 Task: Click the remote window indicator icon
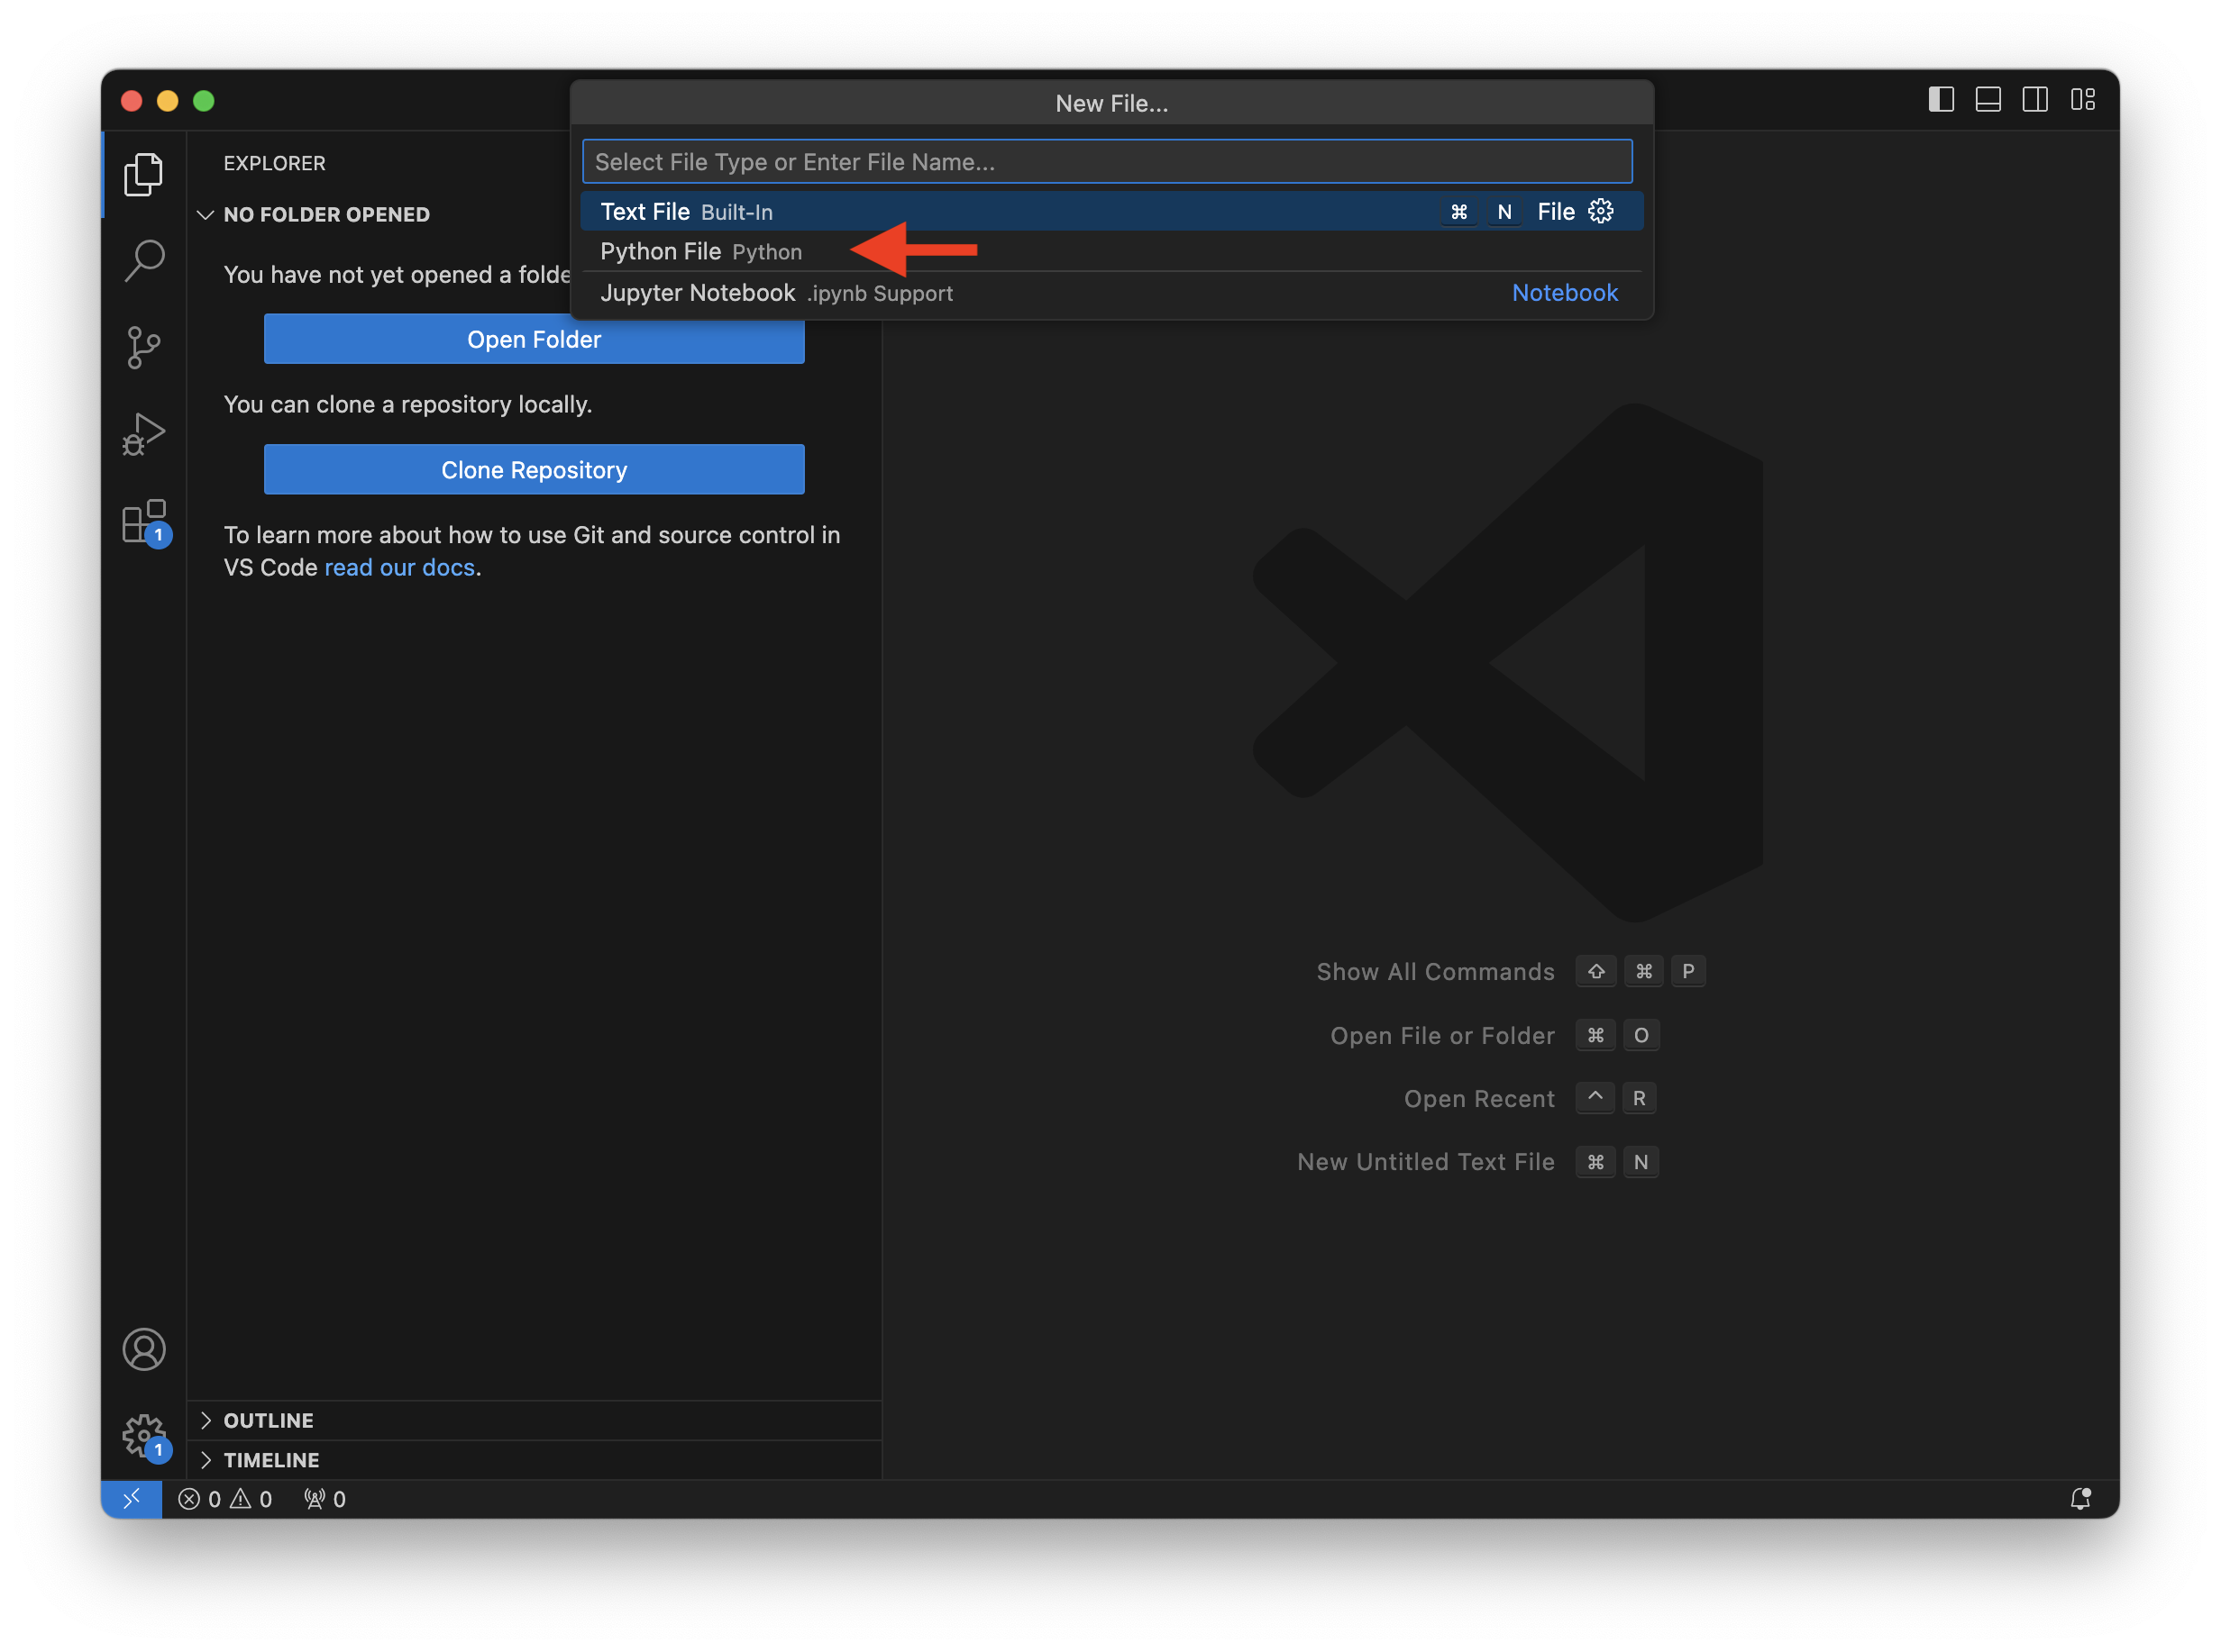[131, 1498]
